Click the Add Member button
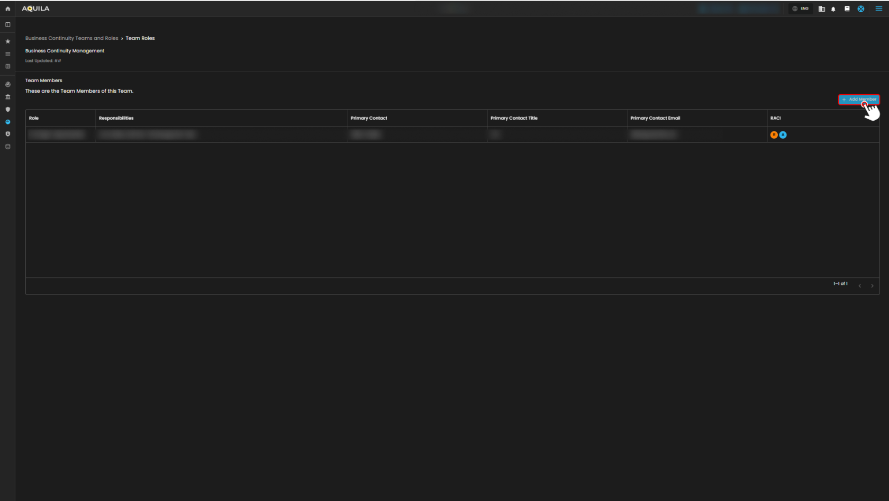 (858, 99)
